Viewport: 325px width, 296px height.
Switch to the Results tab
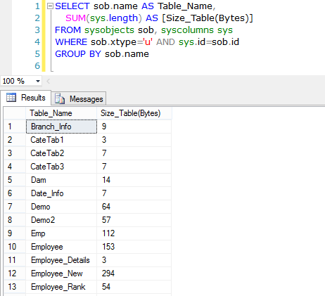(x=26, y=98)
